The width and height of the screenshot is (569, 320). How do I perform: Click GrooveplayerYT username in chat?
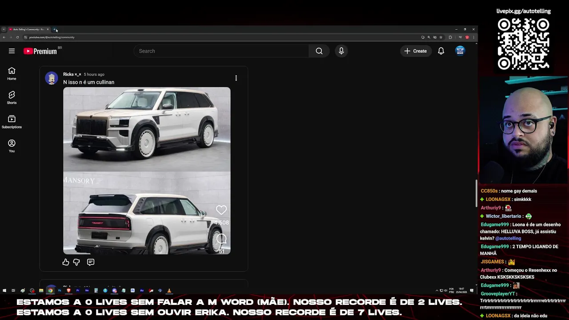click(x=497, y=294)
